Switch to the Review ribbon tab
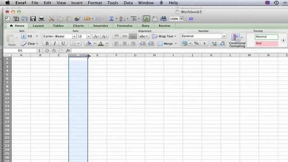 [164, 26]
